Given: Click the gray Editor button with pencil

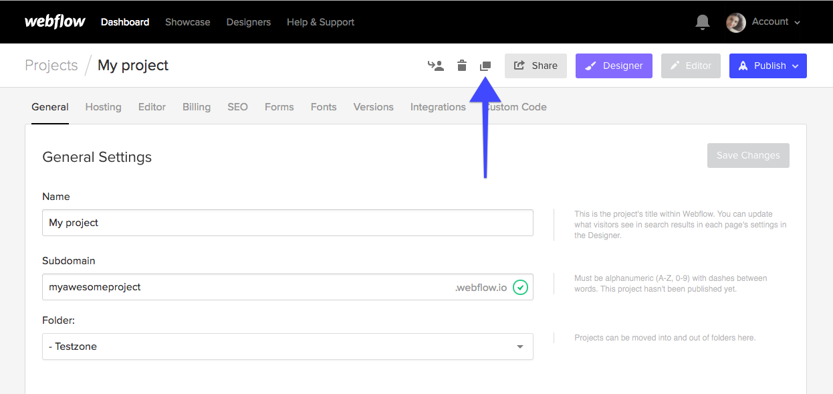Looking at the screenshot, I should (x=691, y=66).
